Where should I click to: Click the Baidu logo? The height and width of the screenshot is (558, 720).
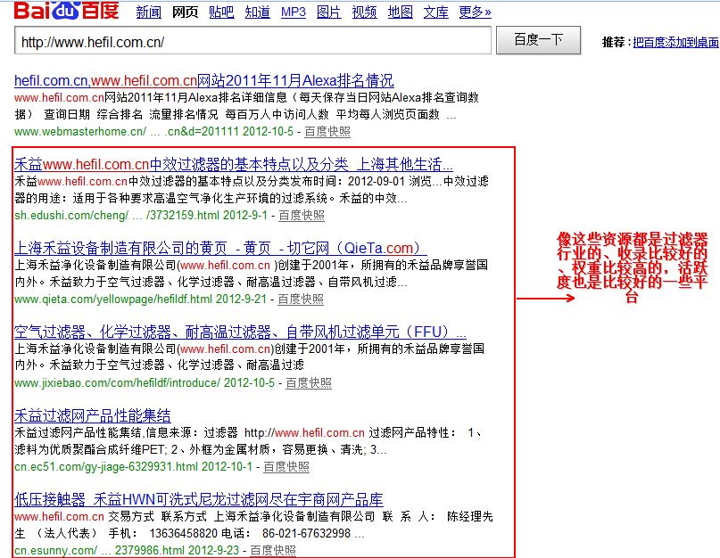coord(67,11)
